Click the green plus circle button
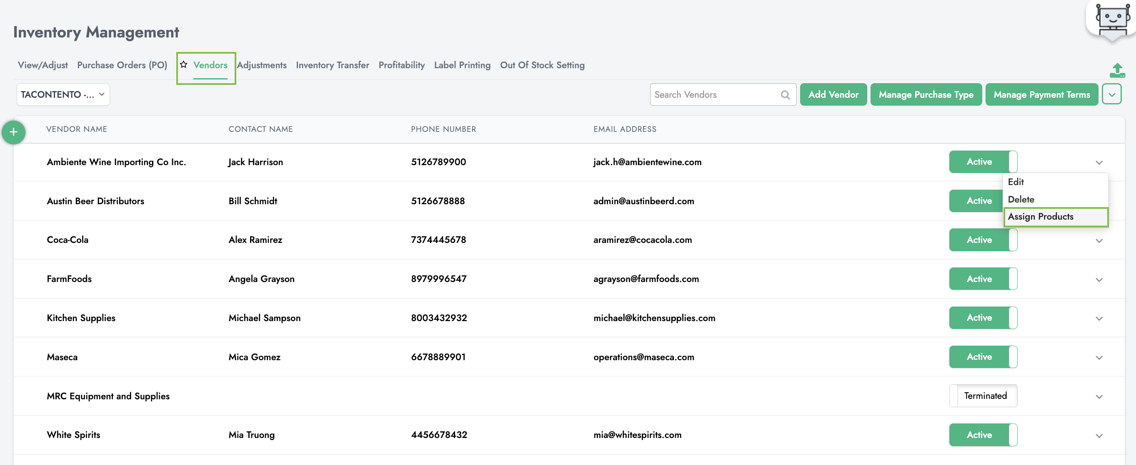1136x465 pixels. [14, 132]
